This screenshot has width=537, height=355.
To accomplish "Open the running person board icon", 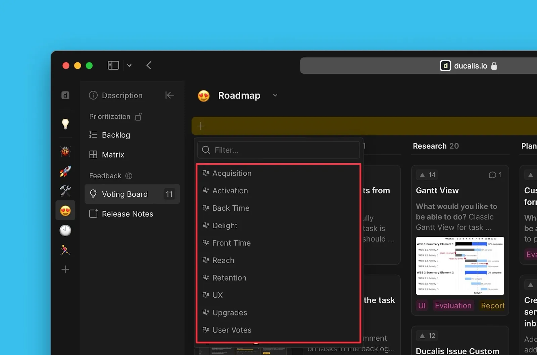I will tap(65, 250).
